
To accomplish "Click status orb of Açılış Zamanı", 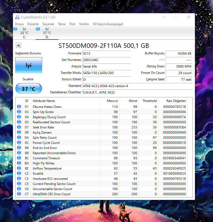I will 19,132.
